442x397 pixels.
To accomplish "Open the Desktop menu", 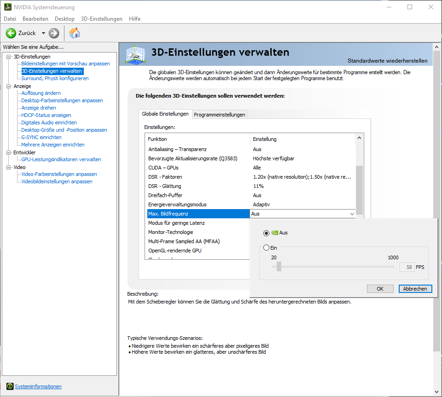I will click(x=64, y=18).
